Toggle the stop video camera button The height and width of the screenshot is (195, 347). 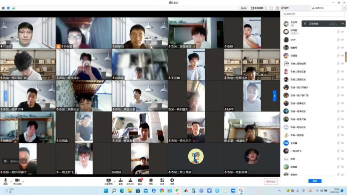(17, 181)
